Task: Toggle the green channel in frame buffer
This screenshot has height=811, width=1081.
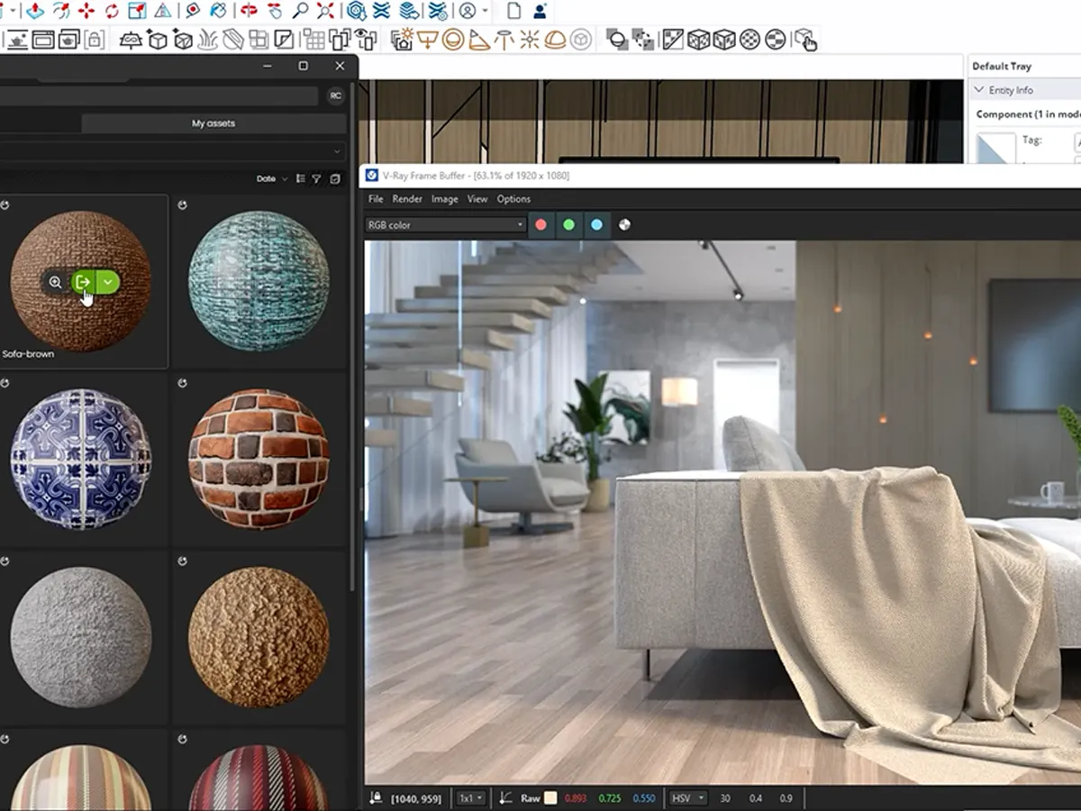Action: pos(568,224)
